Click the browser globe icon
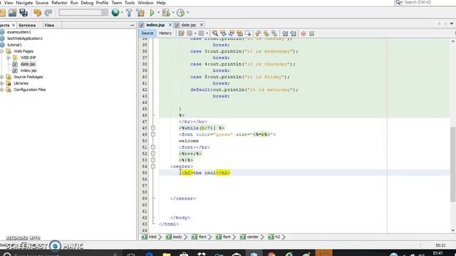Image resolution: width=456 pixels, height=256 pixels. 115,13
